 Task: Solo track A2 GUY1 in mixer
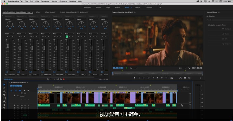[22, 37]
